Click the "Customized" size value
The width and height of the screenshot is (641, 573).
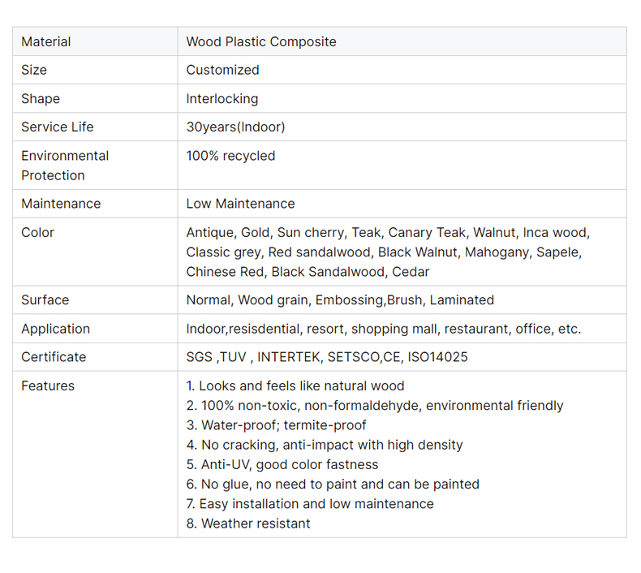point(222,70)
